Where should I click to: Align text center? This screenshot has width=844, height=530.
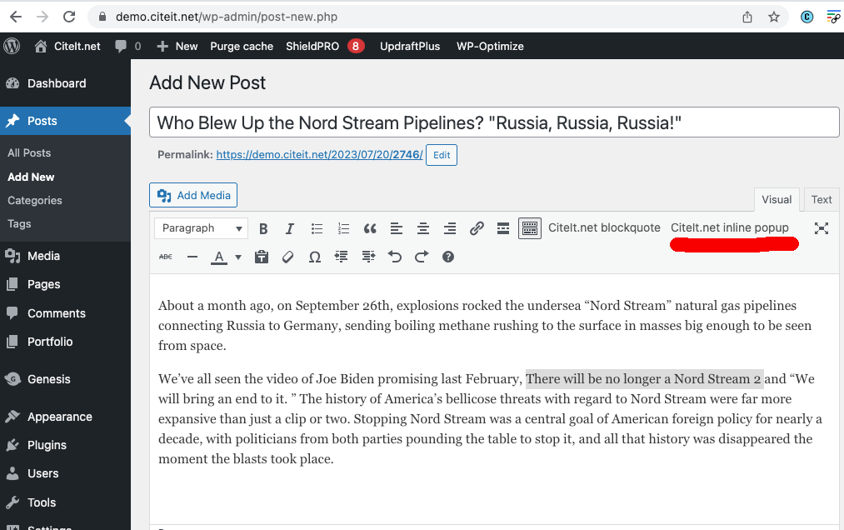tap(423, 228)
